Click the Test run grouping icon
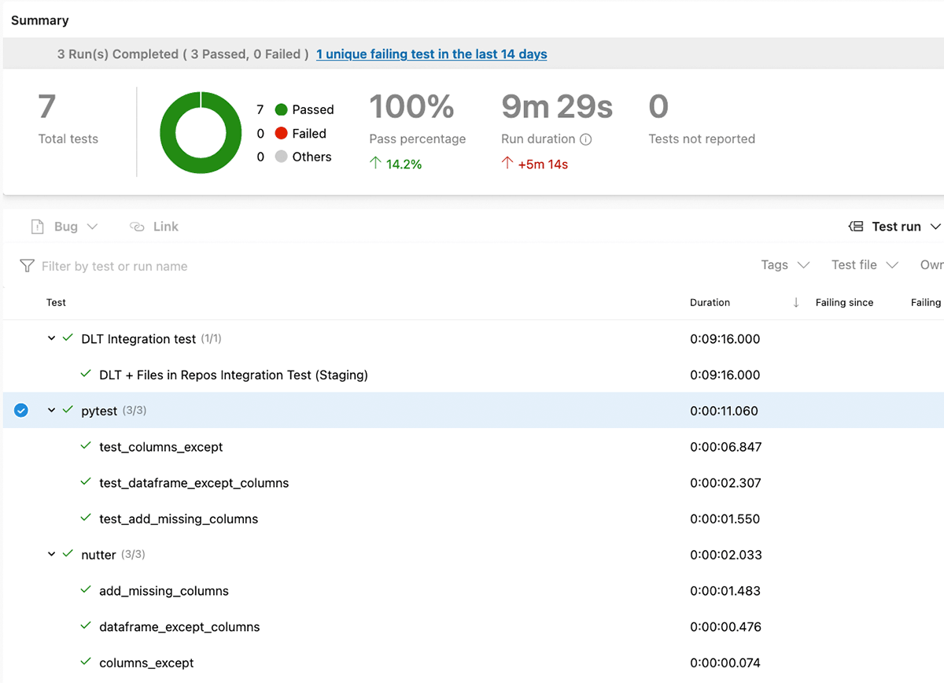Screen dimensions: 944x683 [x=856, y=227]
